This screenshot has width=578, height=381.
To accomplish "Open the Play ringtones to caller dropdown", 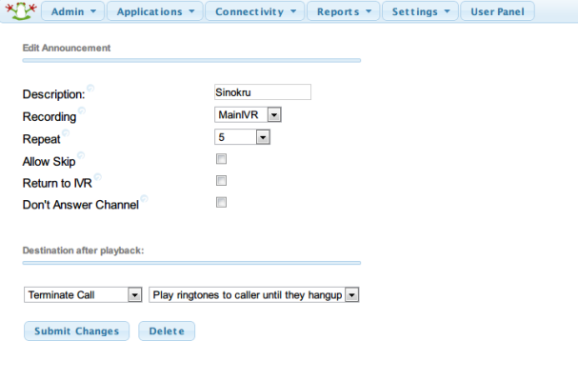I will pyautogui.click(x=254, y=294).
